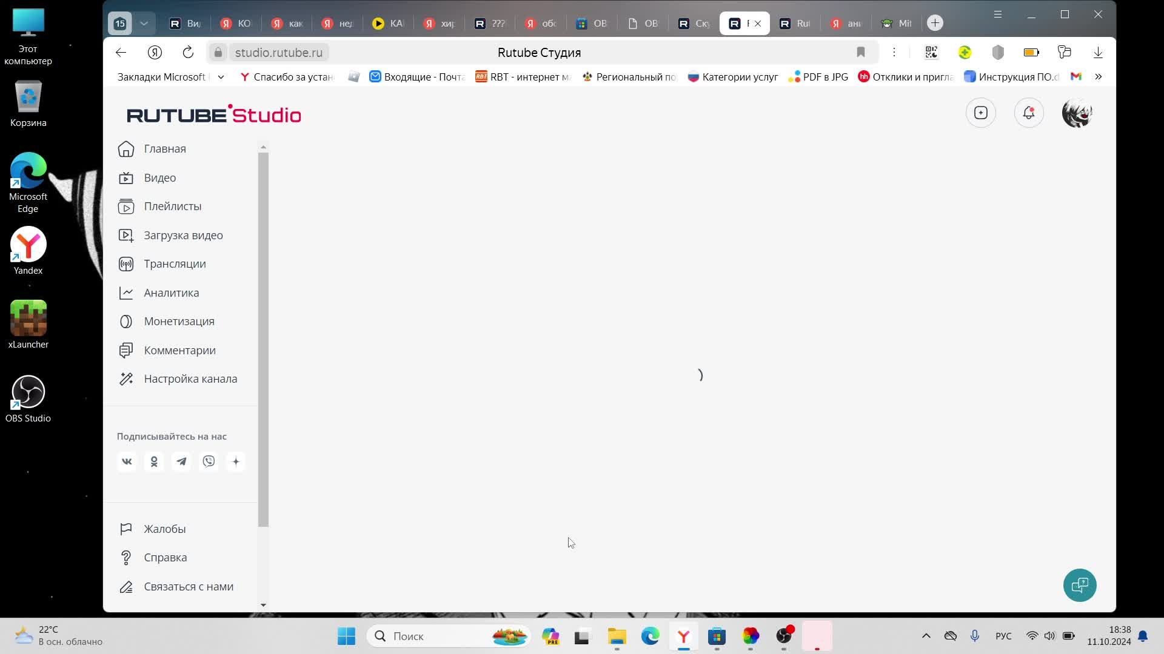Expand Закладки Microsoft bookmarks folder chevron
1164x654 pixels.
coord(221,77)
